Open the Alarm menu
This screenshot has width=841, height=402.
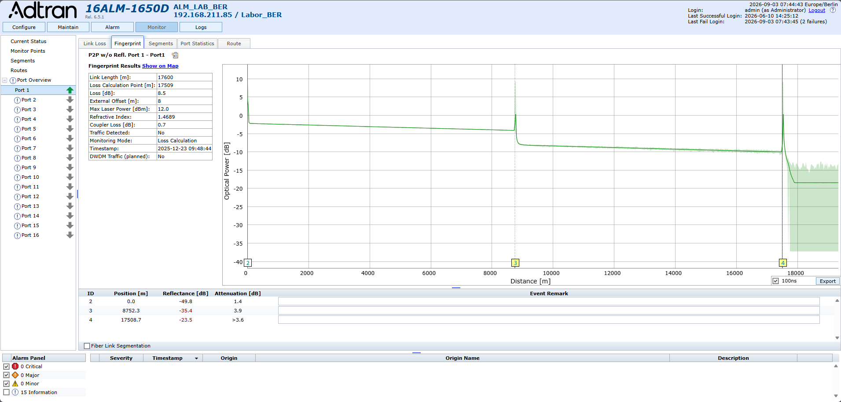pyautogui.click(x=112, y=27)
